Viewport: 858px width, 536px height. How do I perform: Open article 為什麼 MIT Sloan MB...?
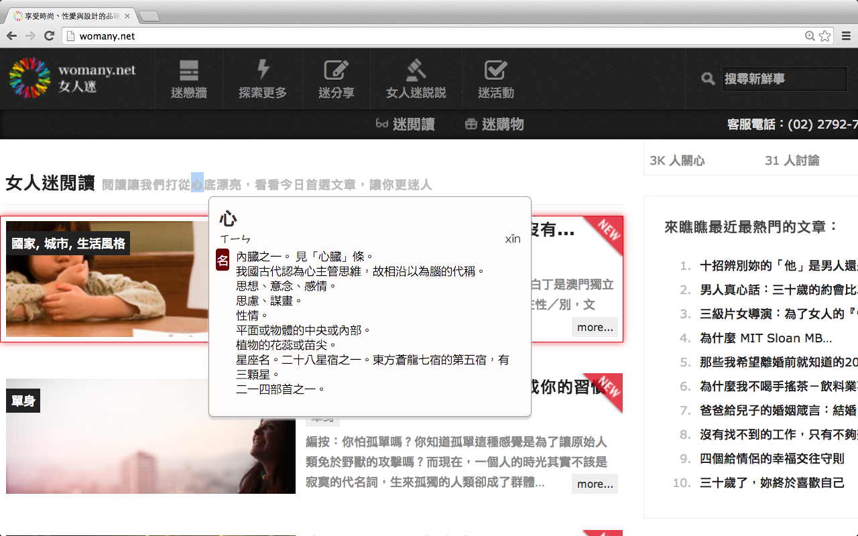click(x=765, y=338)
